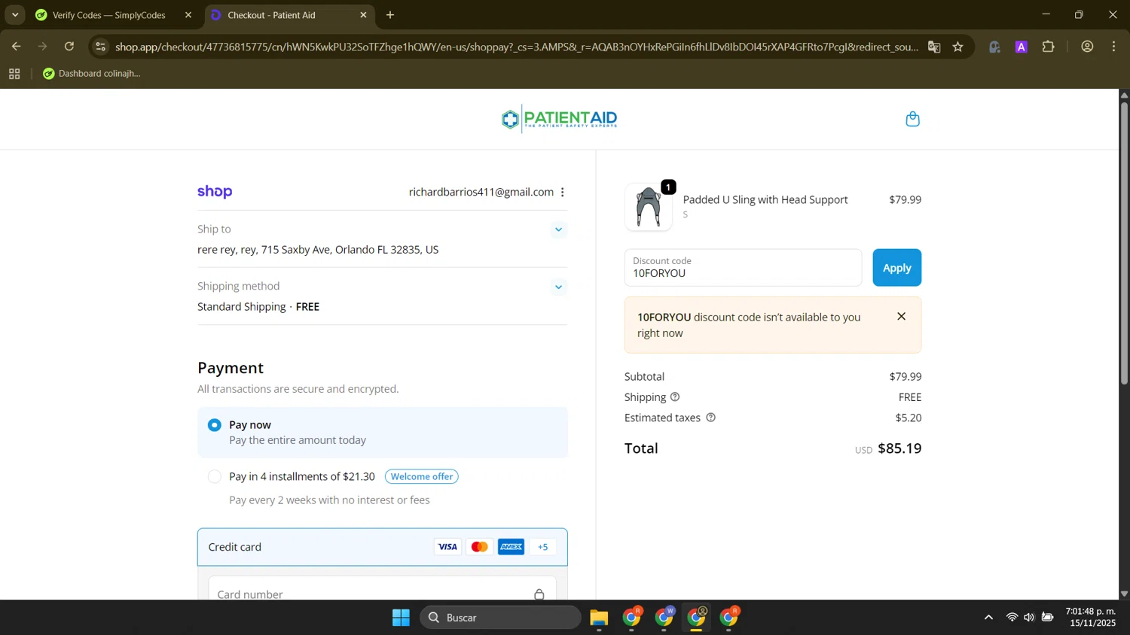Close the Checkout - Patient Aid tab

(363, 15)
